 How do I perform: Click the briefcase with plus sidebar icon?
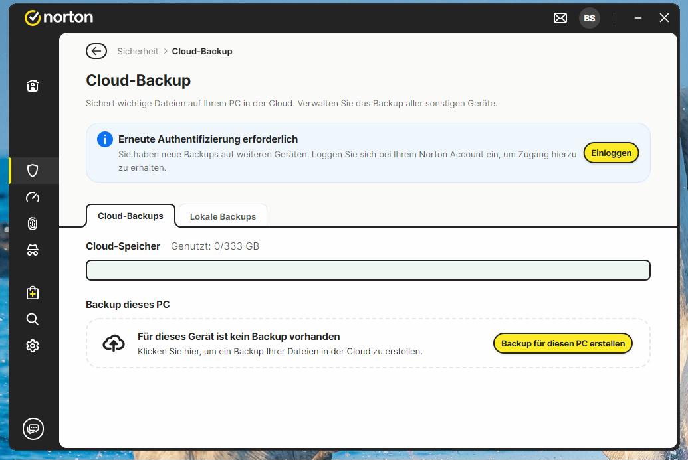(x=33, y=293)
